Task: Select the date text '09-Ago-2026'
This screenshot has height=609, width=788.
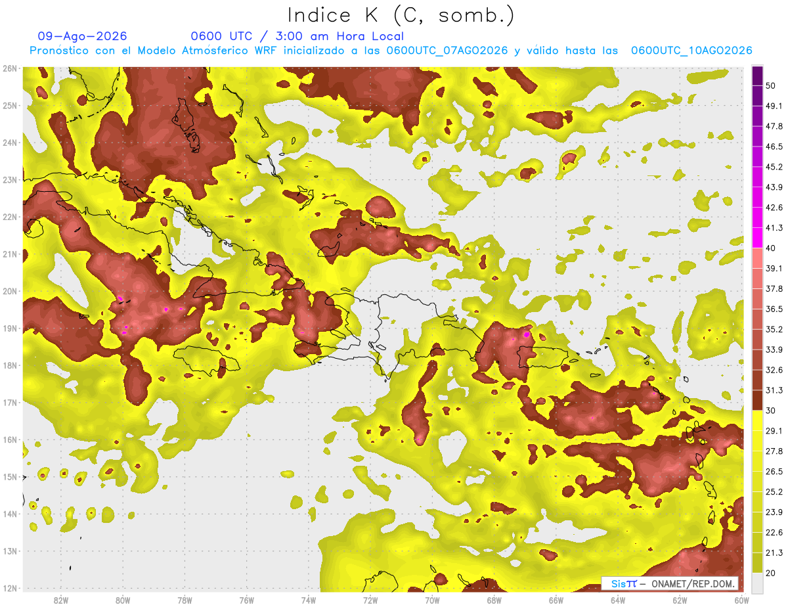Action: pos(83,36)
